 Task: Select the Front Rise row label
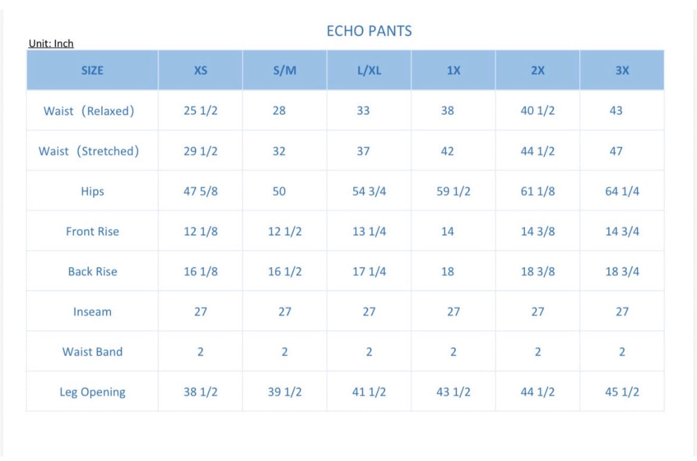point(92,232)
